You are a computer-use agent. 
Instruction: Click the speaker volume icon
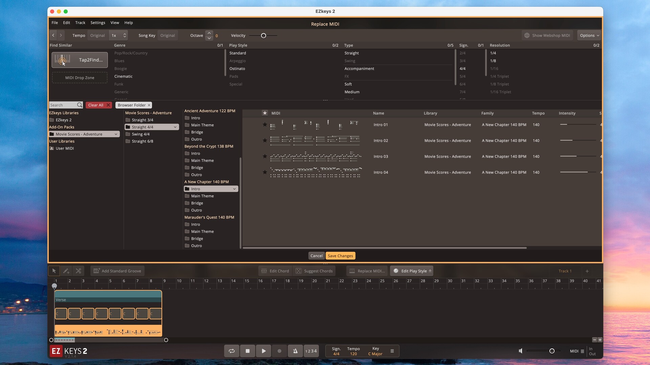coord(520,351)
